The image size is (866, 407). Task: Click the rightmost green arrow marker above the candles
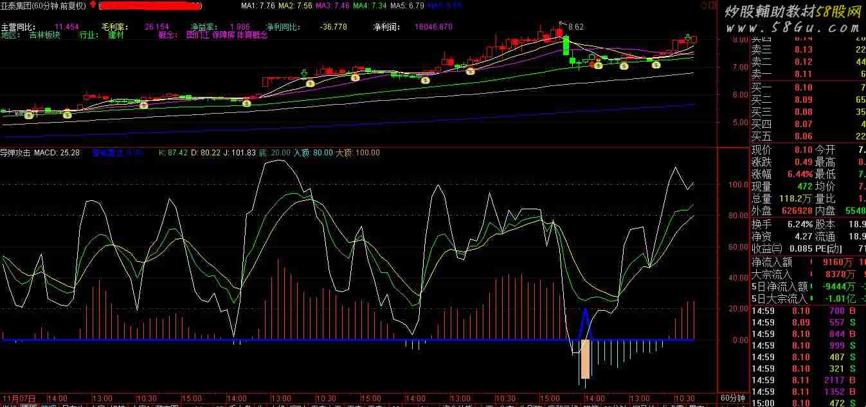click(x=687, y=37)
